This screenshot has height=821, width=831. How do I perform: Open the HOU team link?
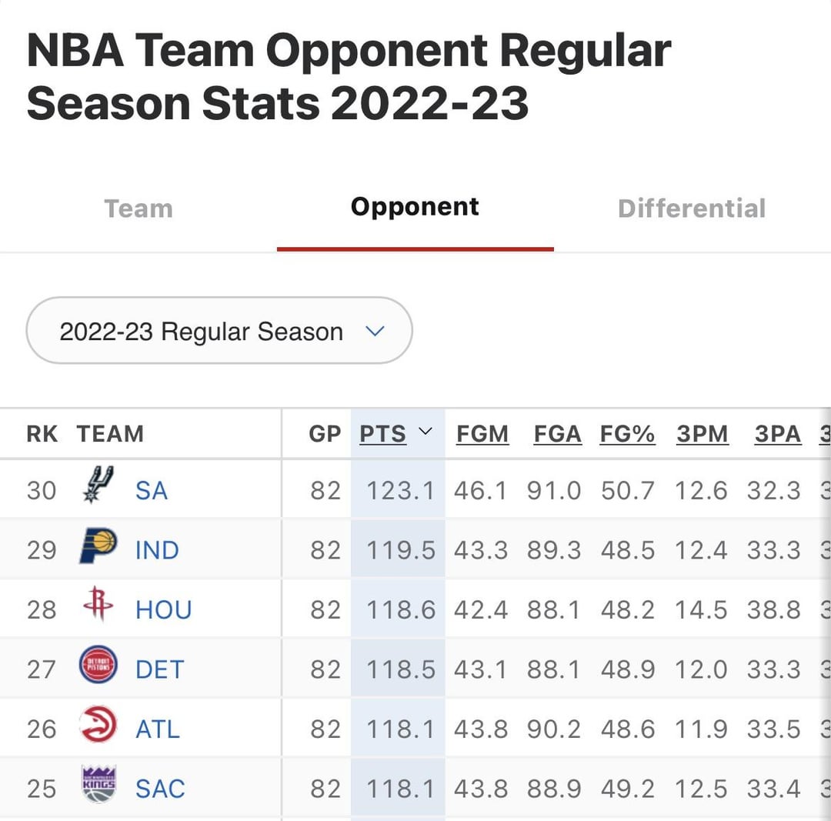pyautogui.click(x=163, y=609)
